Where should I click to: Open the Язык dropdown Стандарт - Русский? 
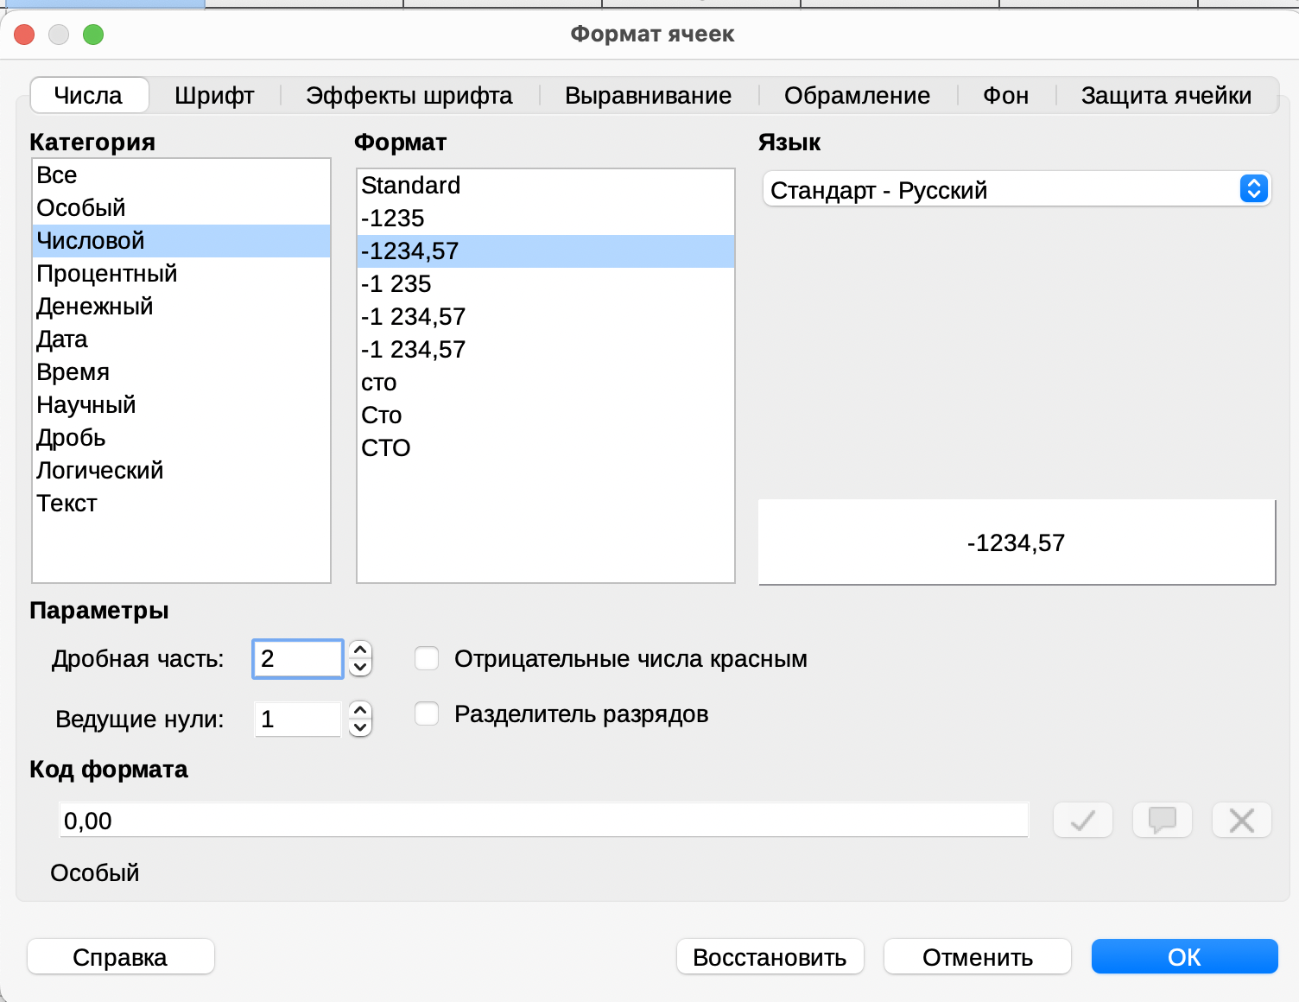pyautogui.click(x=1016, y=189)
